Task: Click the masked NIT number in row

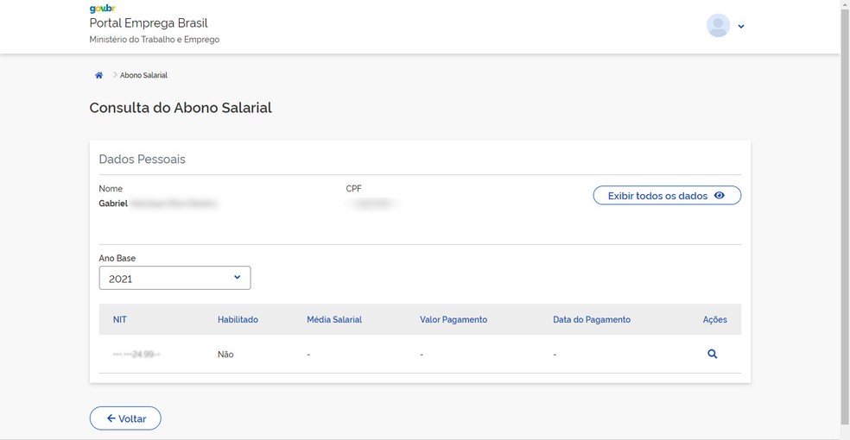Action: pyautogui.click(x=136, y=355)
